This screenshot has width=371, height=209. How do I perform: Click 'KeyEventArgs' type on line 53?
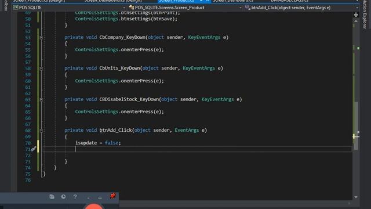pyautogui.click(x=204, y=37)
